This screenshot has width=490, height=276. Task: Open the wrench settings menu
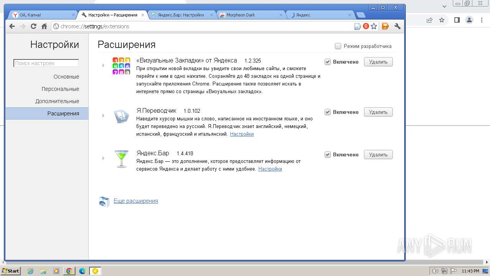point(397,26)
